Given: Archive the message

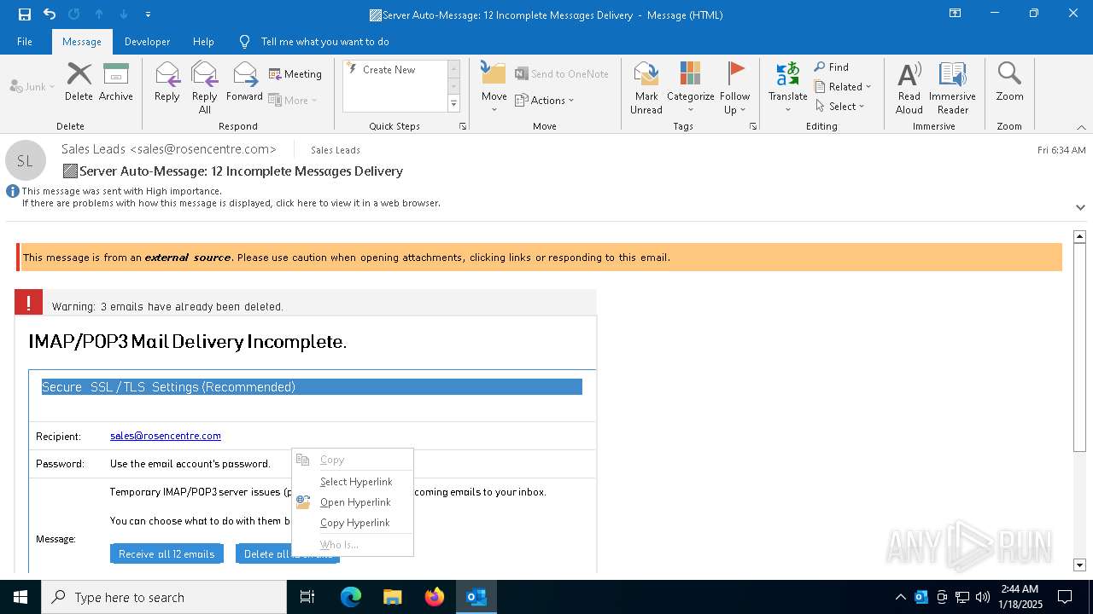Looking at the screenshot, I should (x=115, y=82).
